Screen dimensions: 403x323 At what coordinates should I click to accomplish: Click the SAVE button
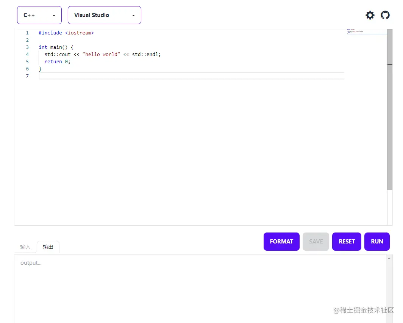[x=316, y=241]
